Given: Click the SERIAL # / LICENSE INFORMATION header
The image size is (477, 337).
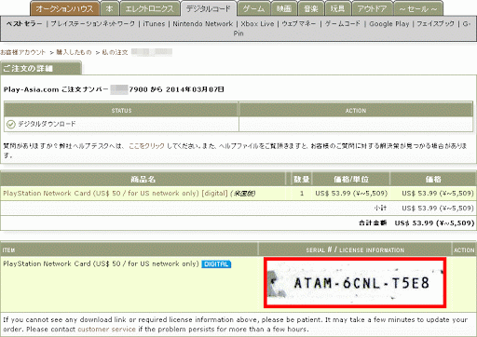Looking at the screenshot, I should (355, 249).
